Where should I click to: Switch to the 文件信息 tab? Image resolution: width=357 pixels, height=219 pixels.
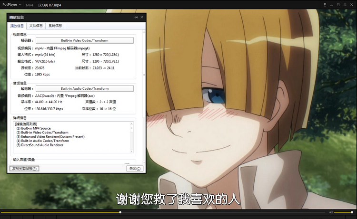pos(36,26)
